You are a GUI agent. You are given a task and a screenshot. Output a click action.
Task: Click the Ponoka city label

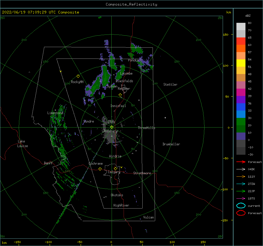tap(133, 60)
